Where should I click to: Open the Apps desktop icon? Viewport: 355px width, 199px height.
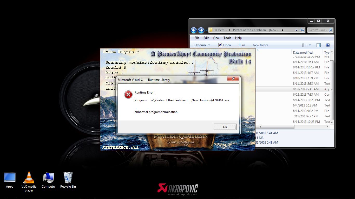pyautogui.click(x=10, y=181)
